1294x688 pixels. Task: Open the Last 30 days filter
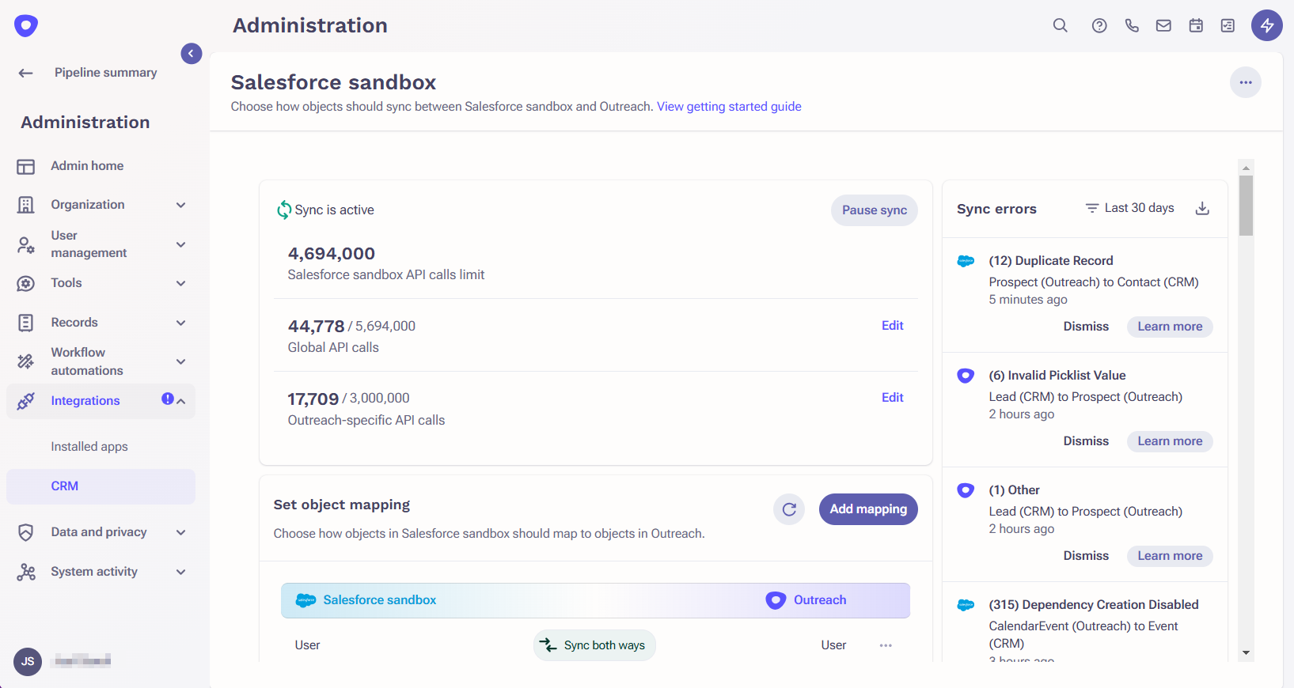(1129, 208)
